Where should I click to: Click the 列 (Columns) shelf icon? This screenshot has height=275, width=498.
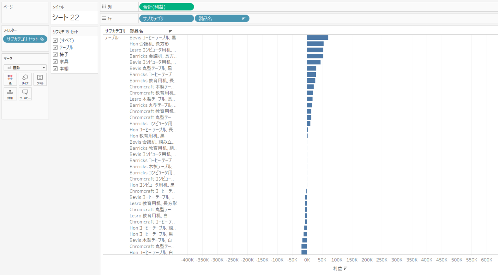click(x=104, y=7)
